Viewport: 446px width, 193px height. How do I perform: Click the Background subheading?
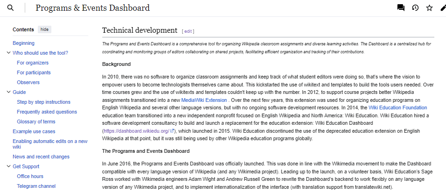116,64
